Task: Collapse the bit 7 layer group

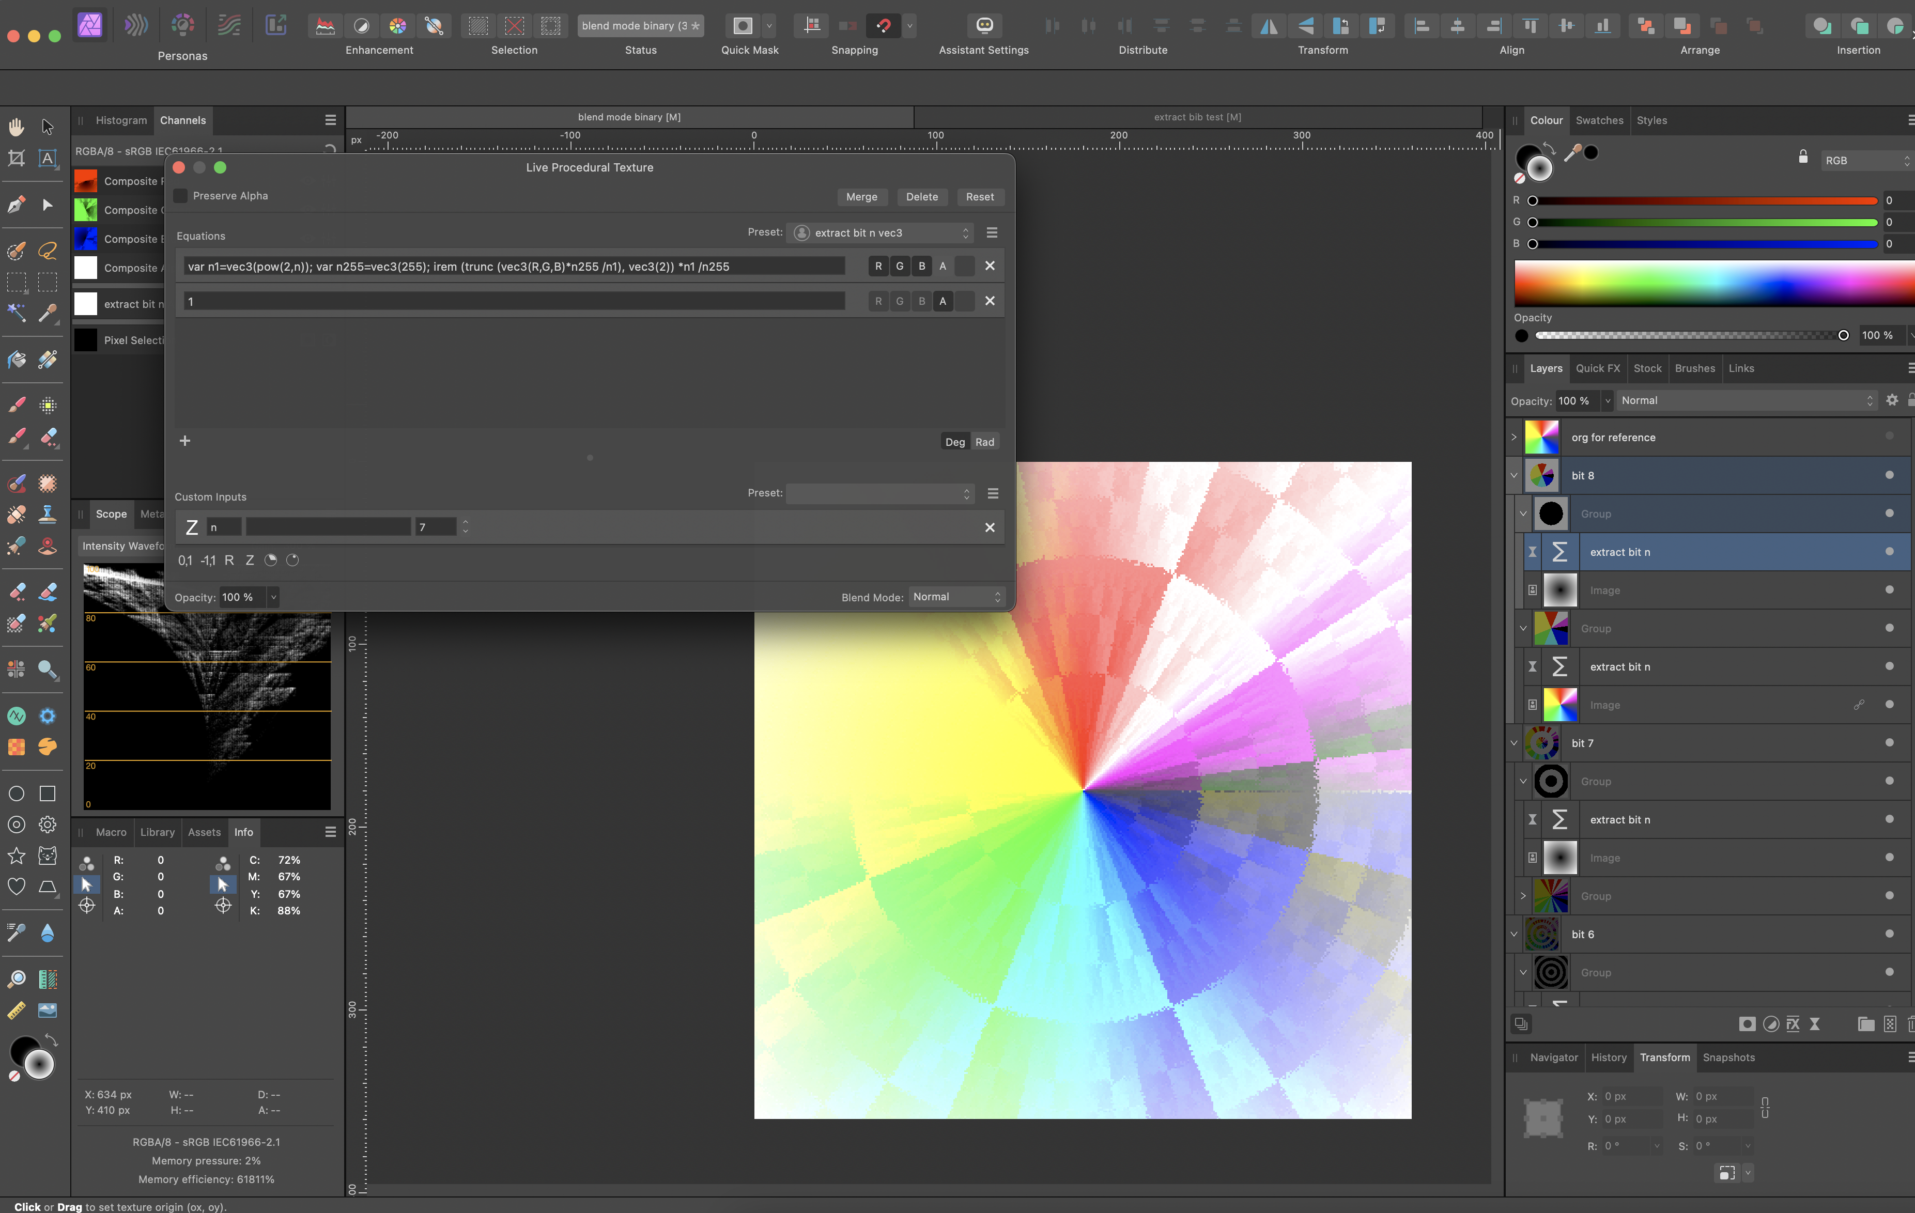Action: point(1514,743)
